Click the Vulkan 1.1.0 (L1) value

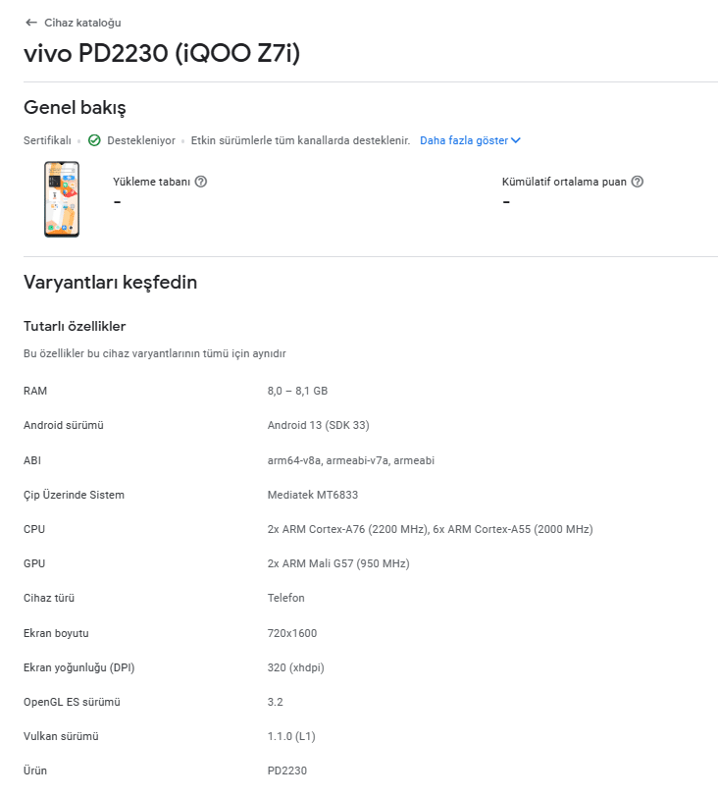[x=291, y=736]
